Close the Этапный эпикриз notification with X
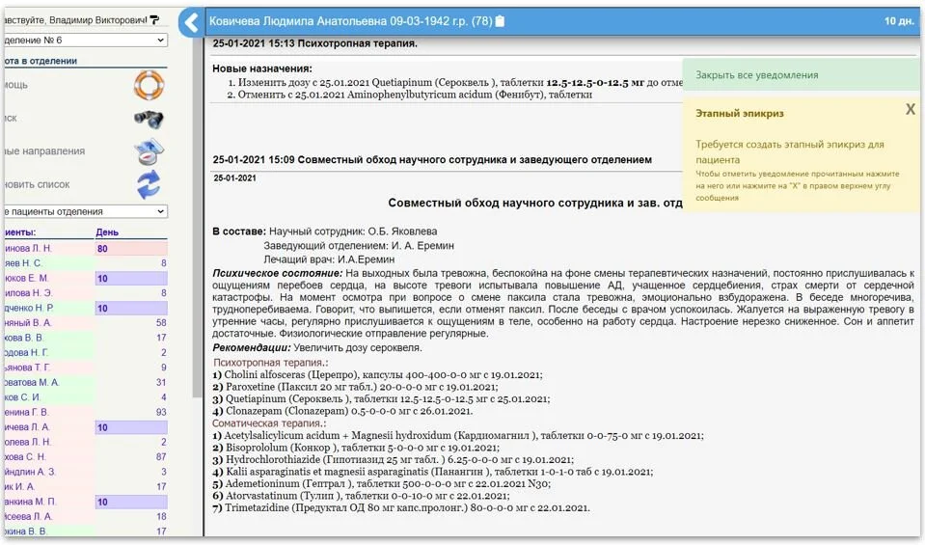The height and width of the screenshot is (545, 925). (x=911, y=109)
